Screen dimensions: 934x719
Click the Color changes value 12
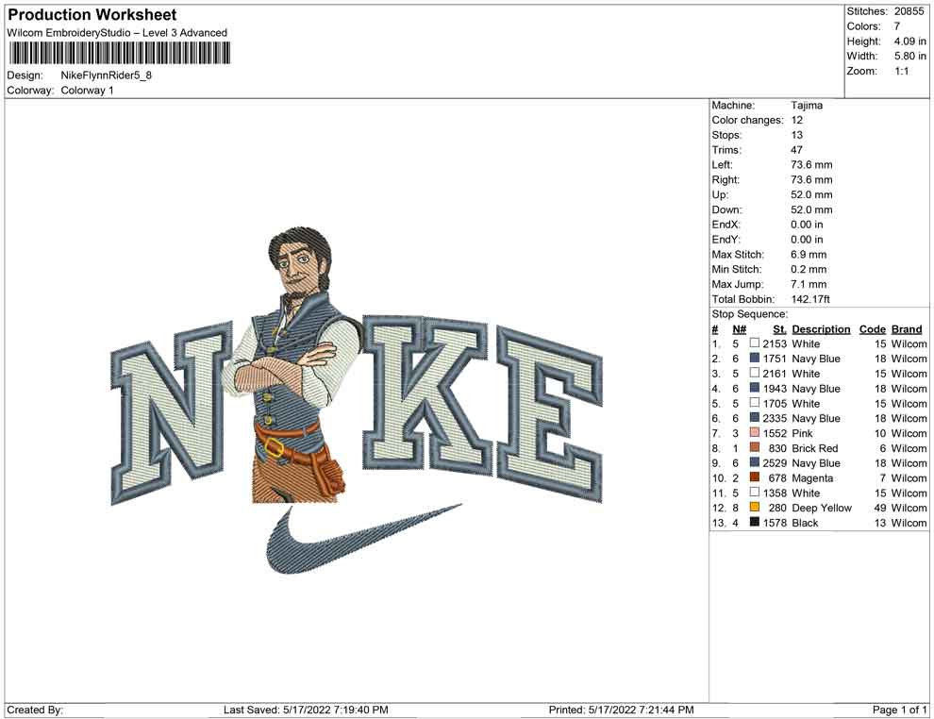pyautogui.click(x=797, y=120)
